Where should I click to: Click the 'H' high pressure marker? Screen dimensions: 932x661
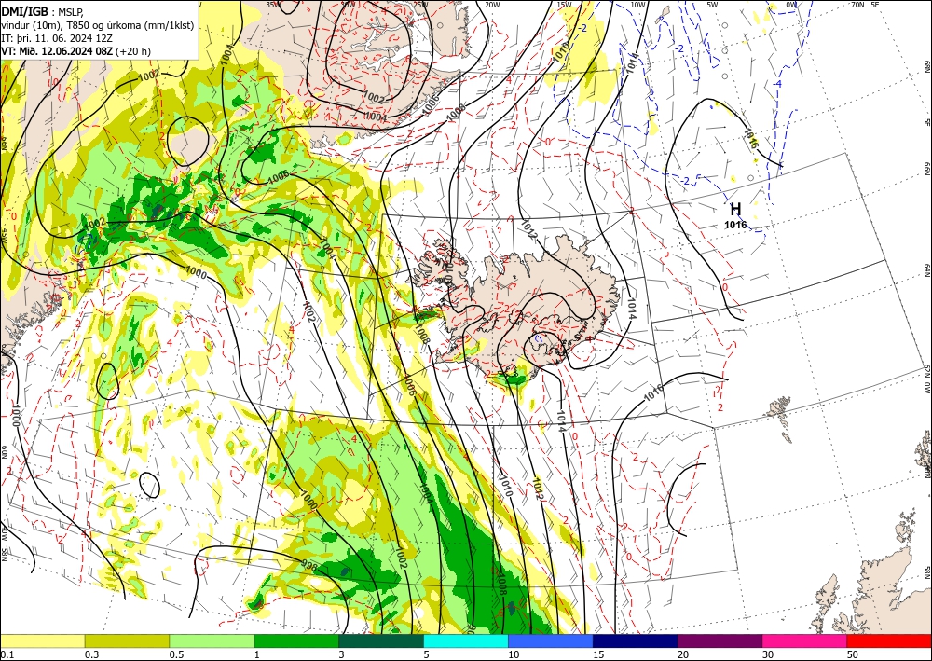[x=735, y=209]
